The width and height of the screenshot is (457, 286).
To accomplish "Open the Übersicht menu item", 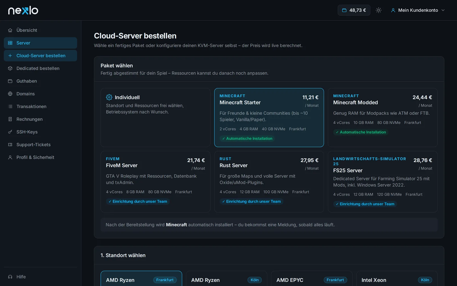I will pyautogui.click(x=41, y=30).
